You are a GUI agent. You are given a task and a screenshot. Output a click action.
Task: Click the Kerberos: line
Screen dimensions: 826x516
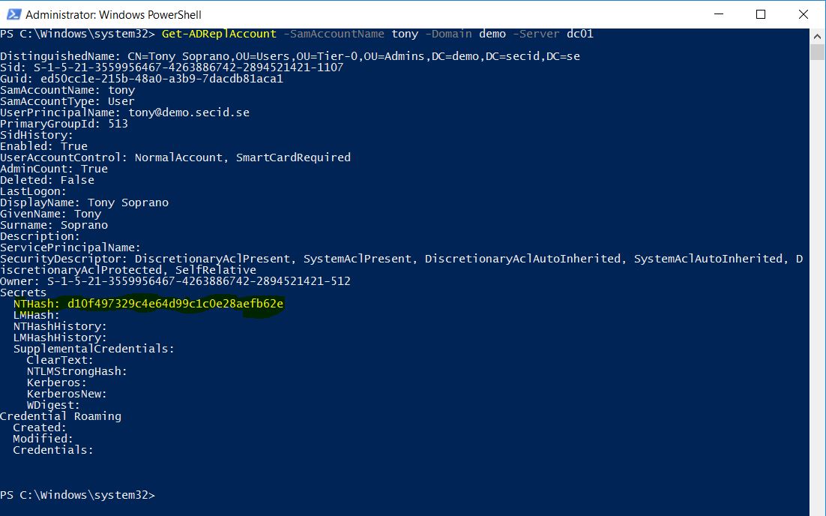(57, 382)
